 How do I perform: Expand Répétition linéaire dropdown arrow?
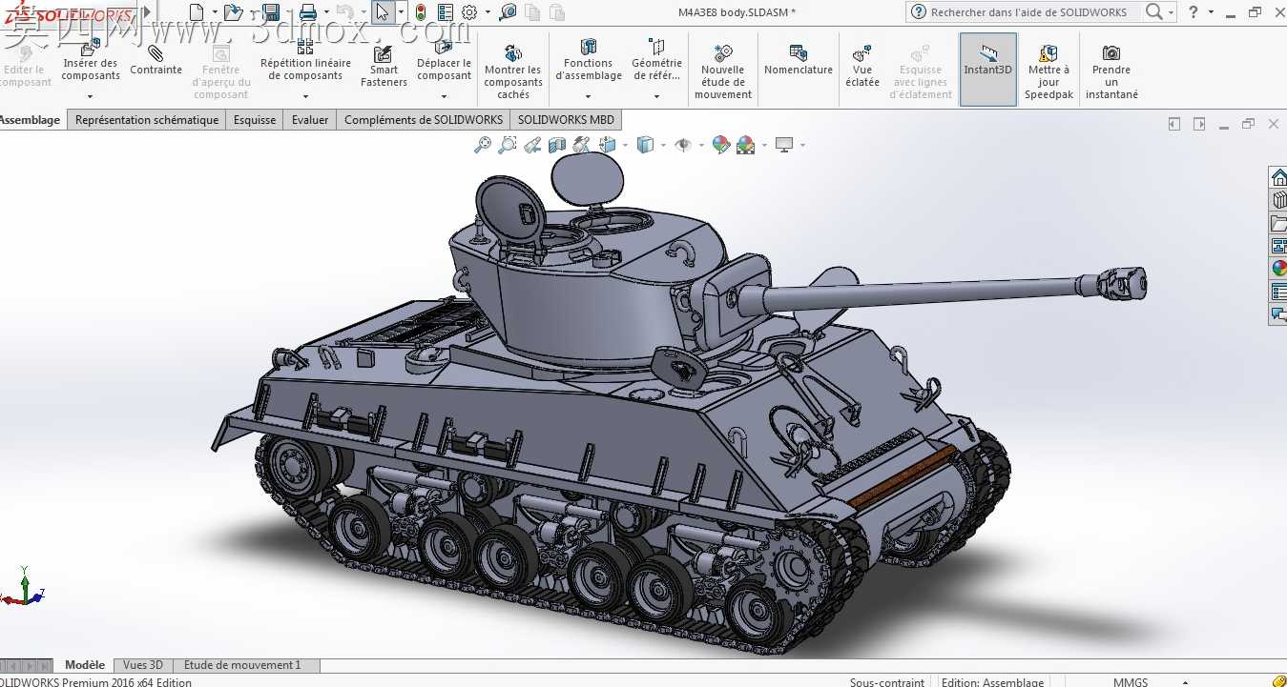pyautogui.click(x=305, y=96)
